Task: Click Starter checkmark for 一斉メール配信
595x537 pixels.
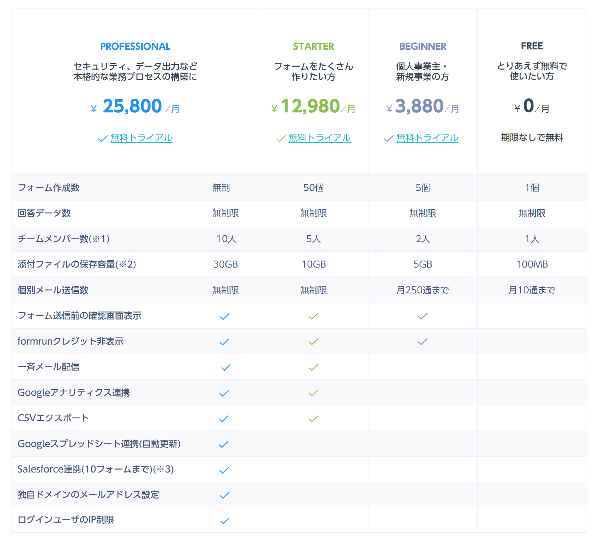Action: pyautogui.click(x=314, y=367)
